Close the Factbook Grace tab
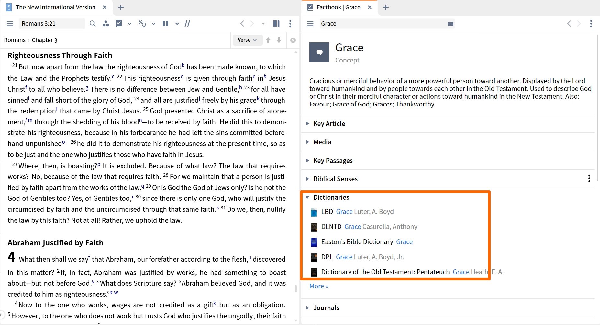The image size is (600, 325). pos(370,7)
